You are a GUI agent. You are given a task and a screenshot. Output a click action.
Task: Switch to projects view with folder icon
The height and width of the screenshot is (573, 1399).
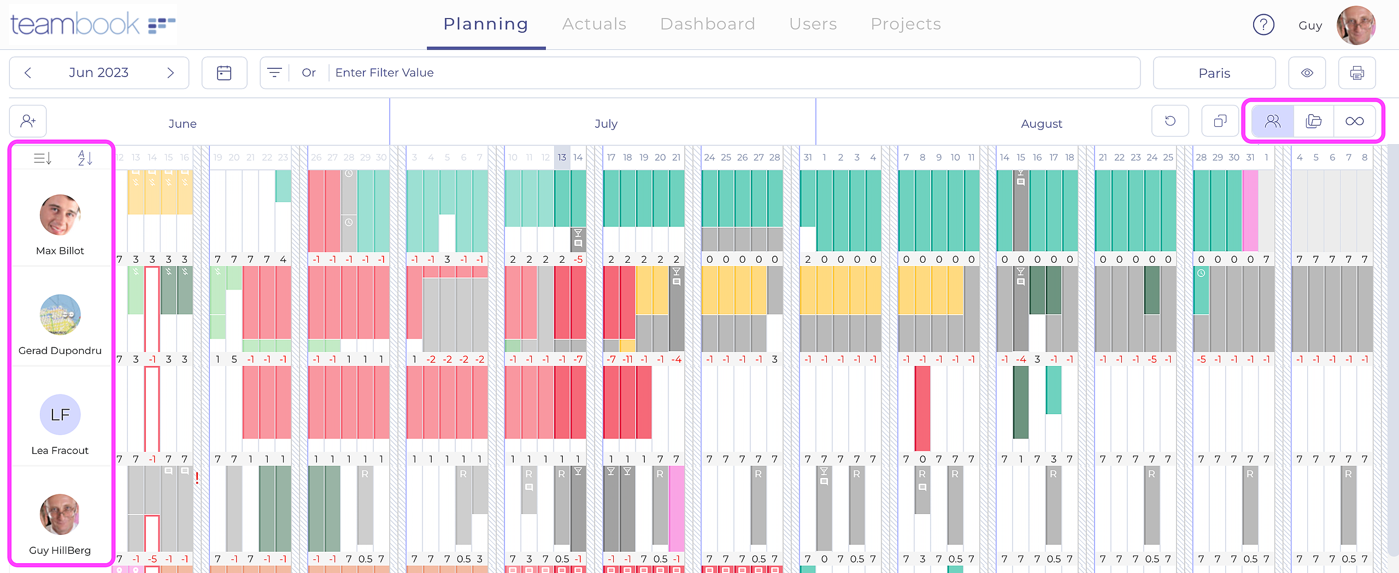tap(1313, 121)
